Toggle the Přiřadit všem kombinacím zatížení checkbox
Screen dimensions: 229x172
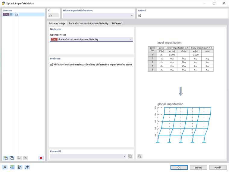[52, 64]
